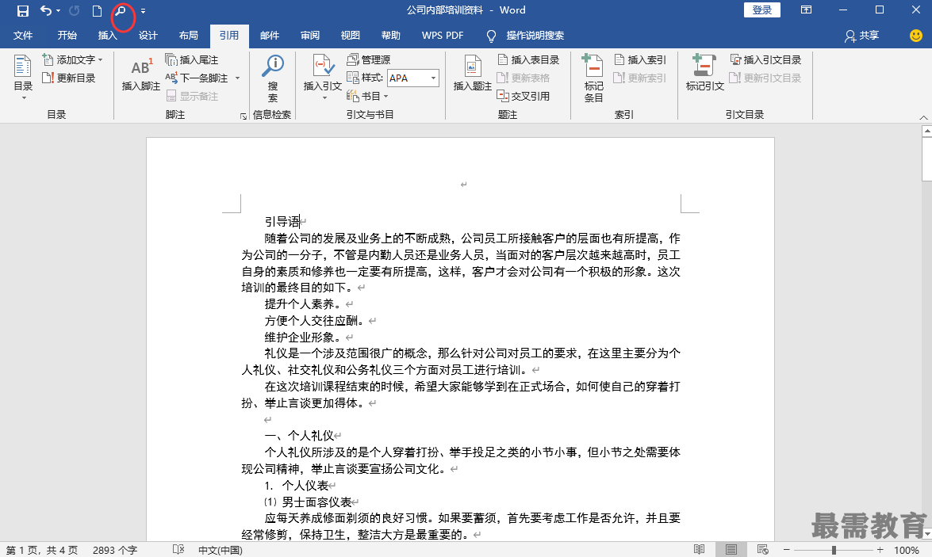
Task: Switch to Print Layout view icon
Action: tap(731, 550)
